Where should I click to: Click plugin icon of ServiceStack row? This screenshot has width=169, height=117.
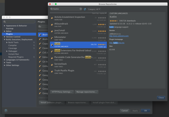click(x=52, y=65)
